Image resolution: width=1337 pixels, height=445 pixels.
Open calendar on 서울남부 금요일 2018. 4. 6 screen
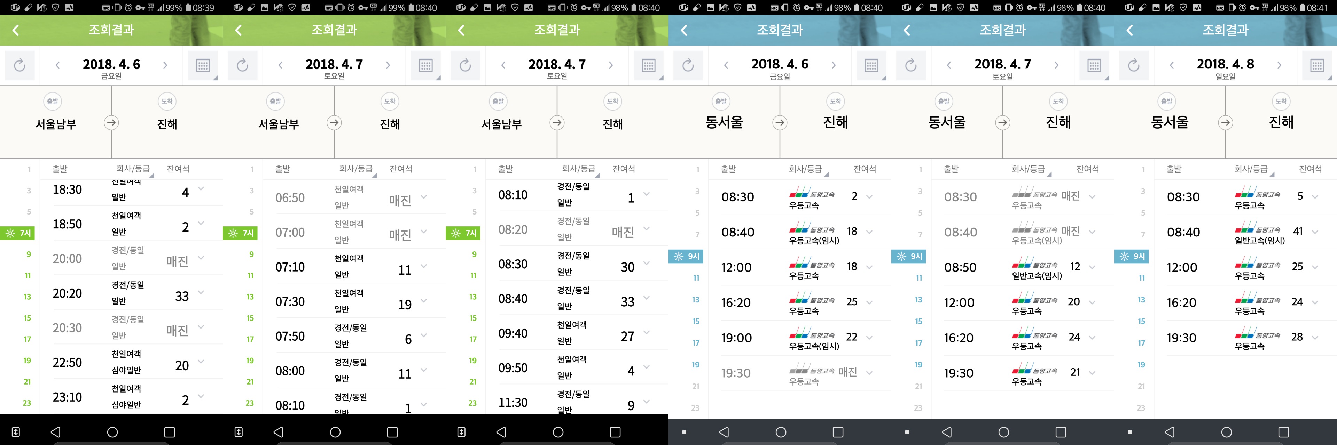pyautogui.click(x=203, y=66)
